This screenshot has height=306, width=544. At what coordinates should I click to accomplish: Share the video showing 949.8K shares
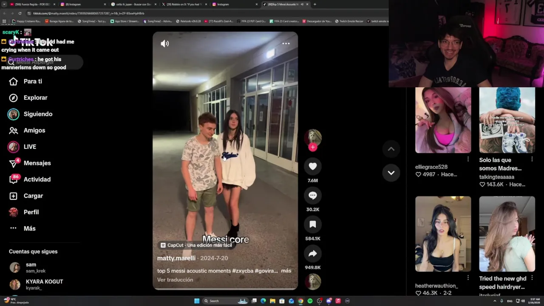[x=313, y=254]
